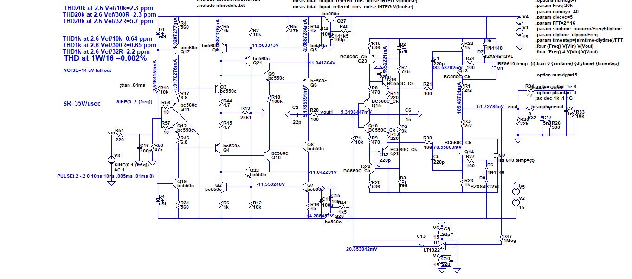Select resistor R15 536
Screen dimensions: 632x279
pos(370,45)
